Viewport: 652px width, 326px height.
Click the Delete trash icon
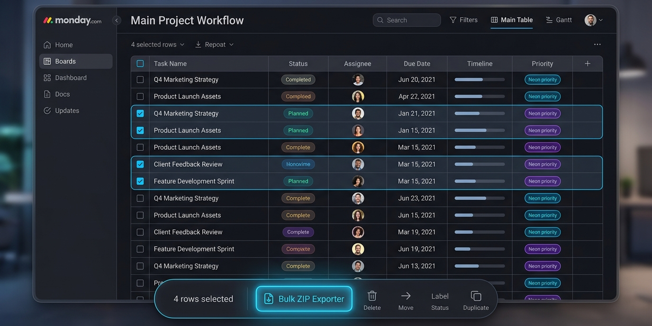(x=372, y=296)
